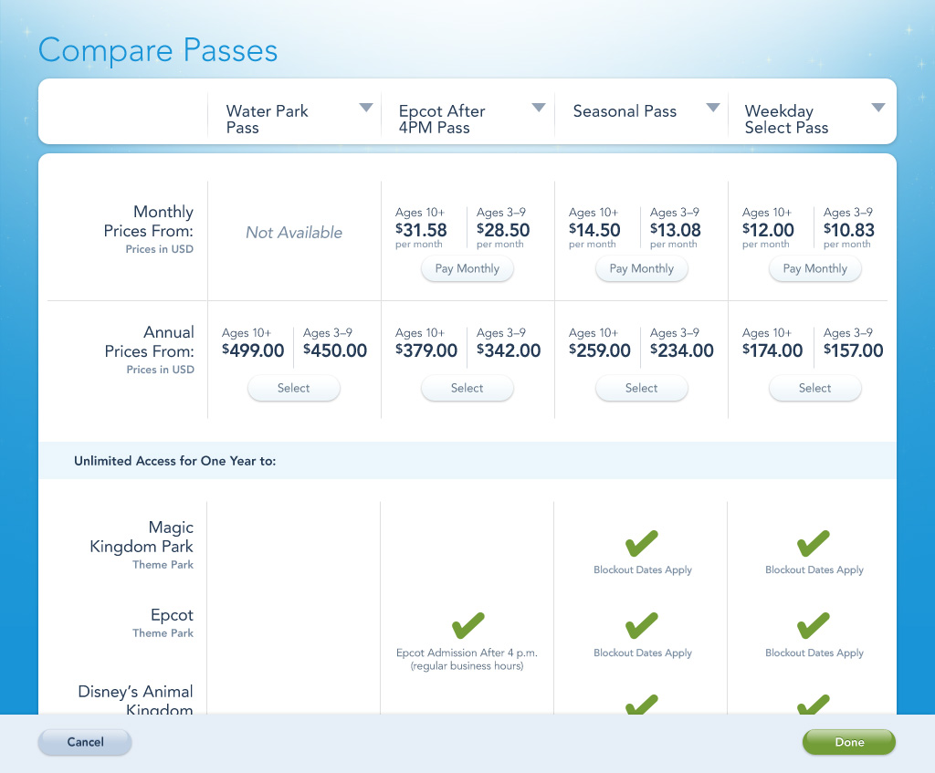Click the Weekday Select Magic Kingdom checkmark
Screen dimensions: 935x773
click(x=814, y=544)
